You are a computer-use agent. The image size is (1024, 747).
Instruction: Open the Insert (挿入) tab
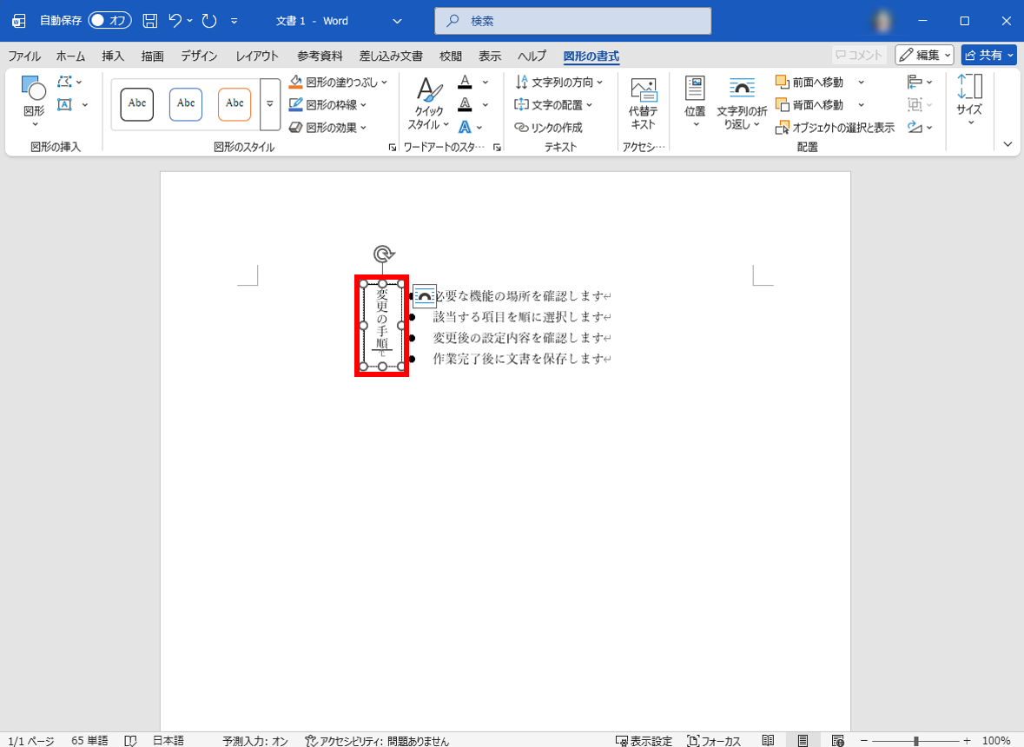(x=113, y=56)
